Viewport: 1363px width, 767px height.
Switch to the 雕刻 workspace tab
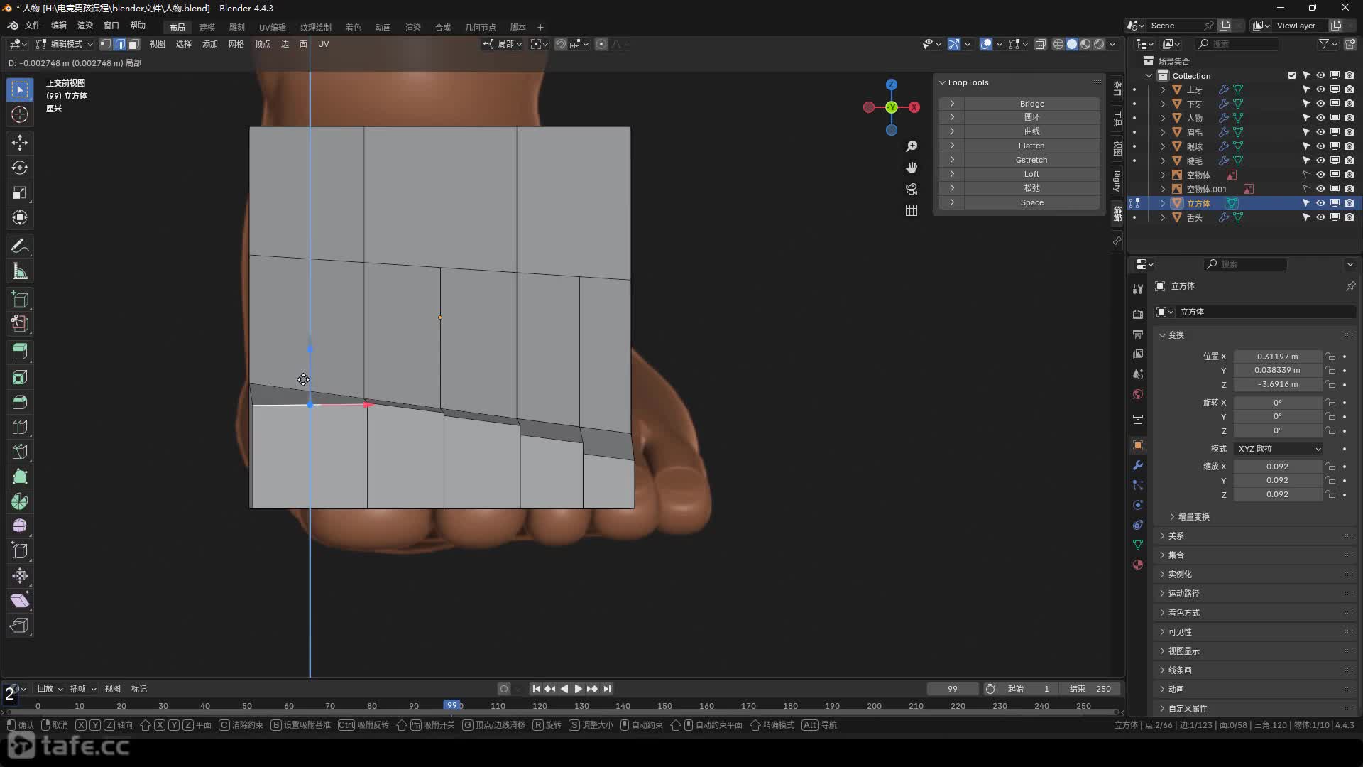tap(236, 27)
